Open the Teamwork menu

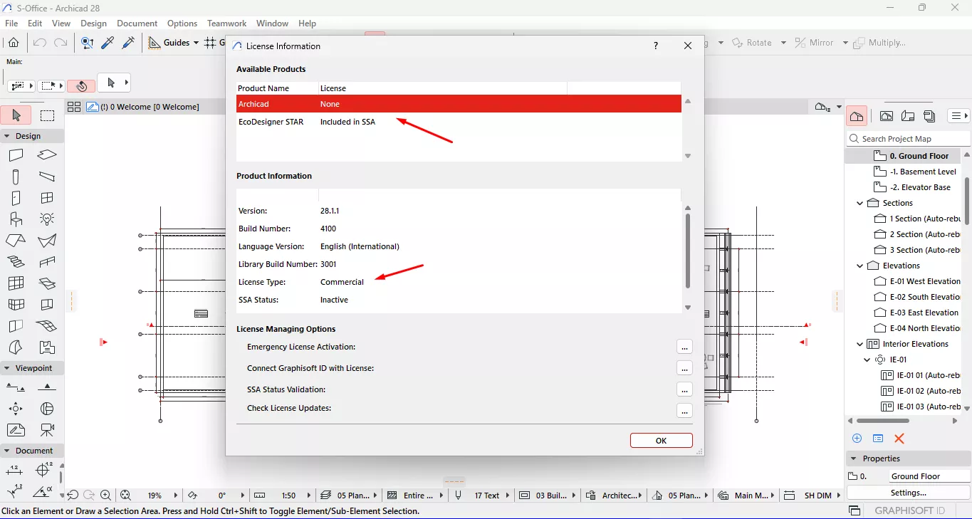pos(226,23)
